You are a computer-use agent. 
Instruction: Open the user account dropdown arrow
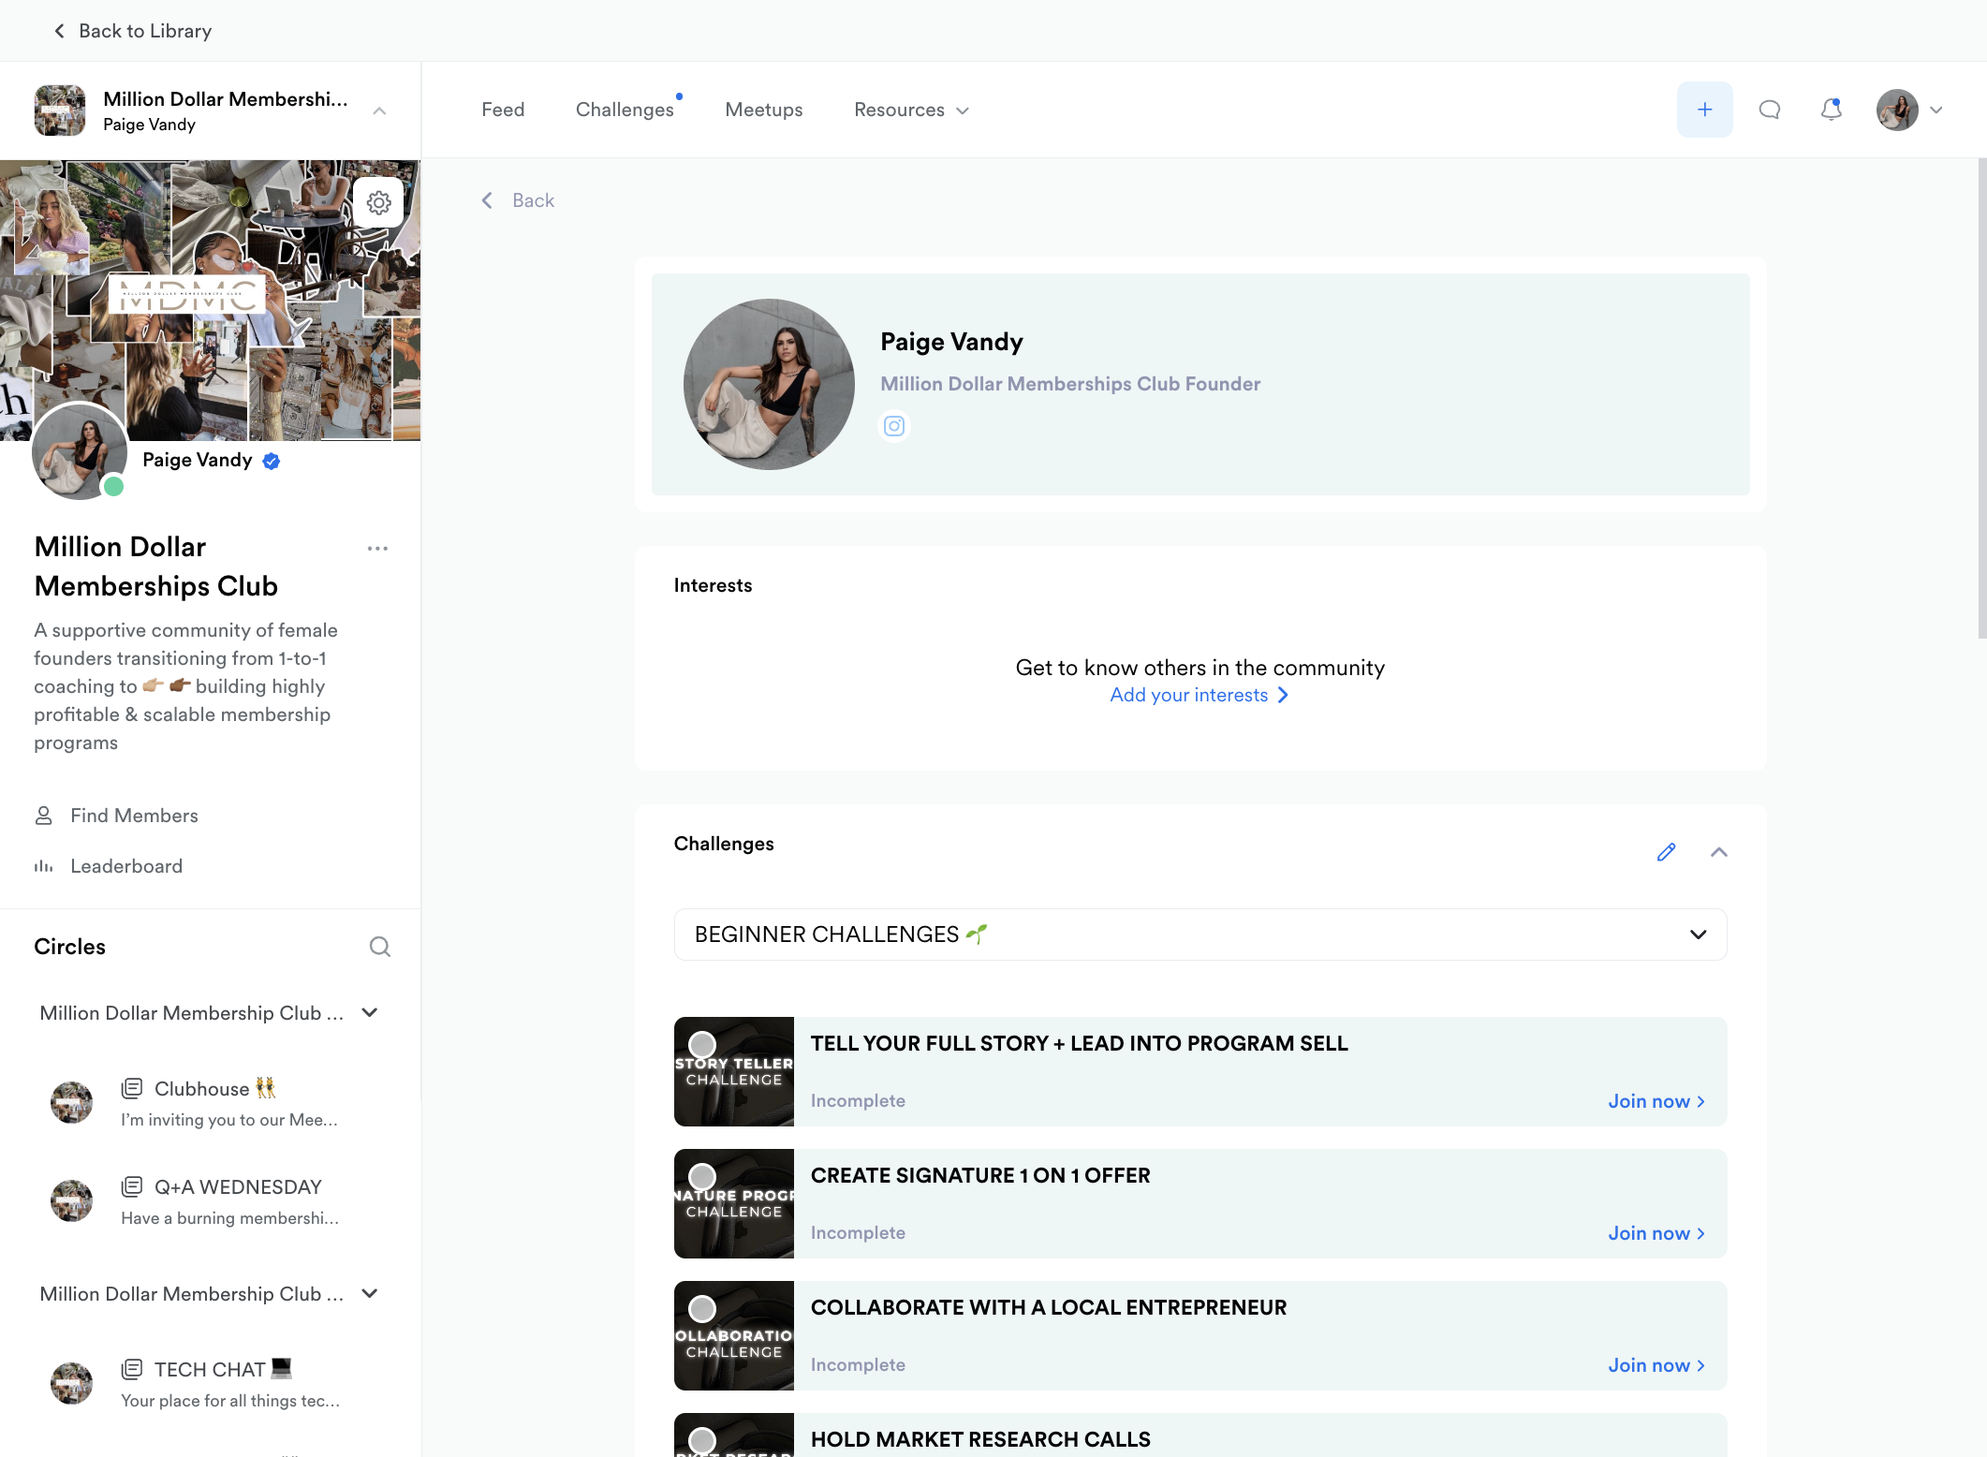[x=1936, y=110]
